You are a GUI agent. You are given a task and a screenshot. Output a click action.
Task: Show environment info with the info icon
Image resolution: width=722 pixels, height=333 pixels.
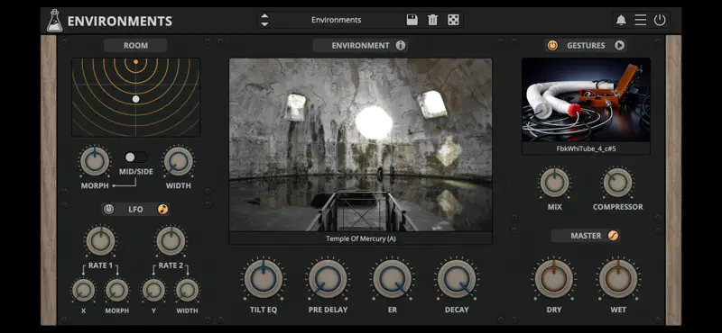pyautogui.click(x=401, y=46)
